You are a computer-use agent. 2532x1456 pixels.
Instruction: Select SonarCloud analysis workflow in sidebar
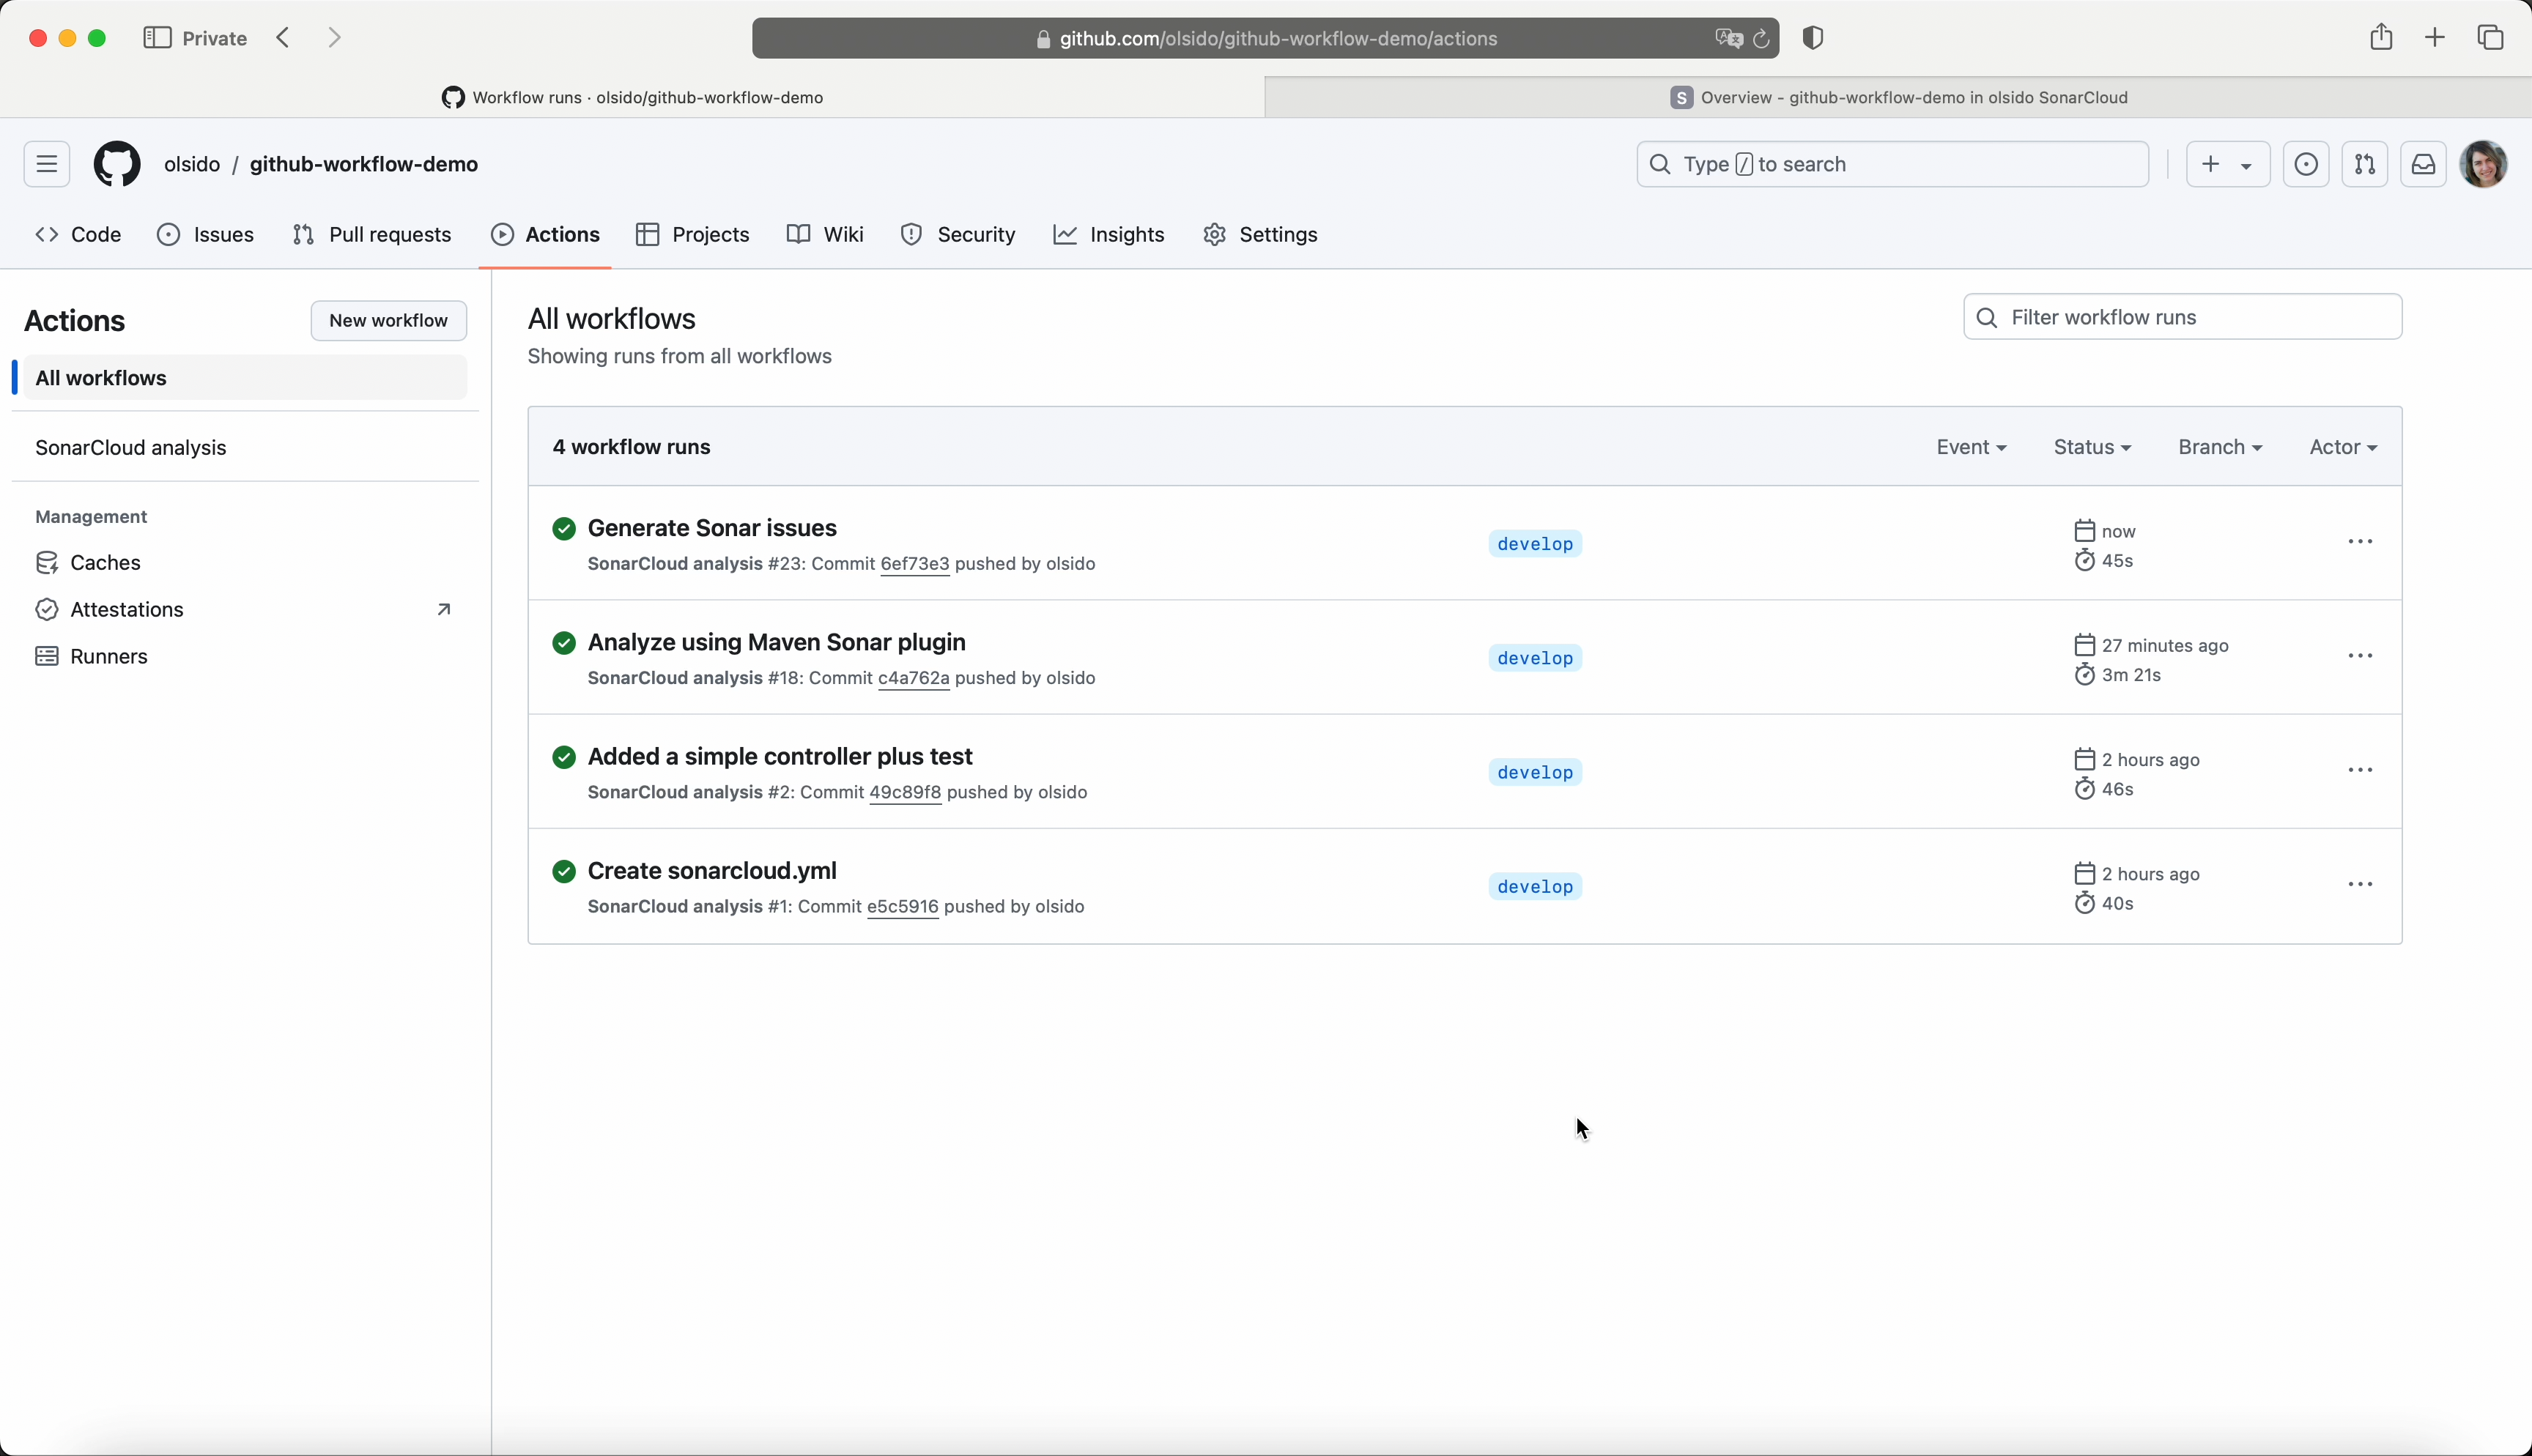131,448
